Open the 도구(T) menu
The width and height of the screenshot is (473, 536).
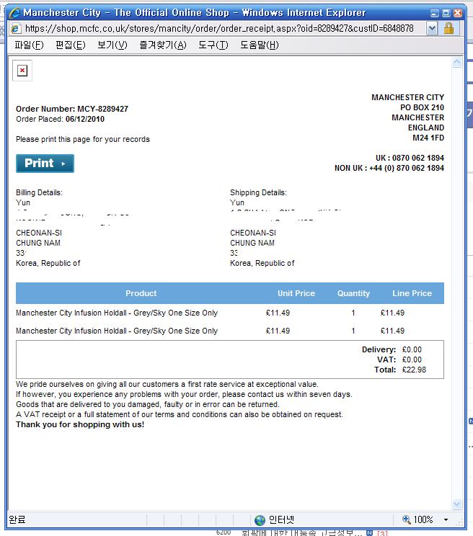(x=213, y=45)
